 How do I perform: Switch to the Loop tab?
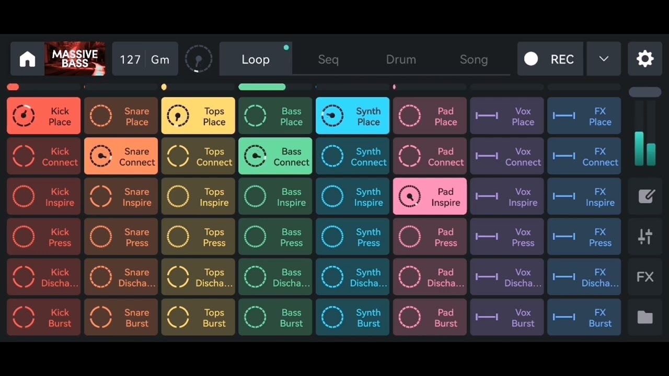point(256,59)
